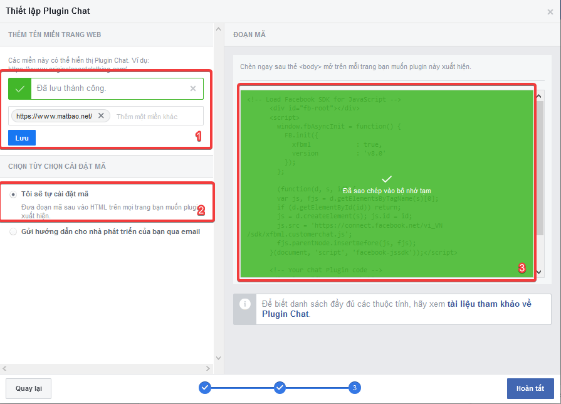Click the info icon beside attributes note

coord(244,304)
